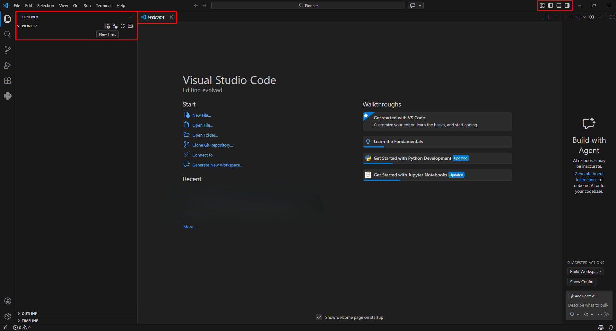Click the New Chat plus icon

point(579,17)
